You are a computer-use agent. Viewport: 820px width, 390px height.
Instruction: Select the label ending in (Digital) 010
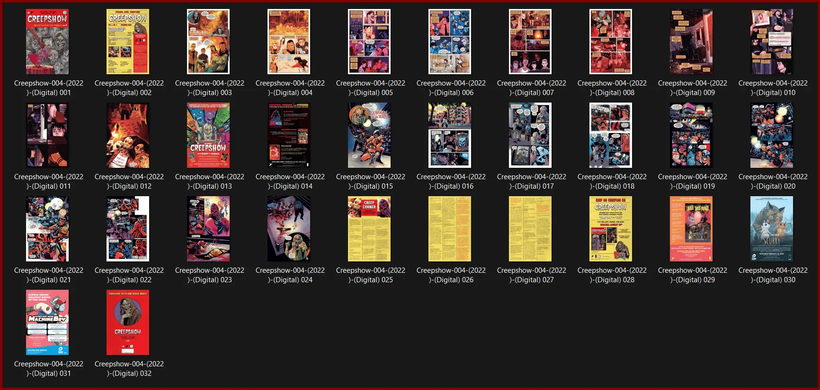coord(773,88)
